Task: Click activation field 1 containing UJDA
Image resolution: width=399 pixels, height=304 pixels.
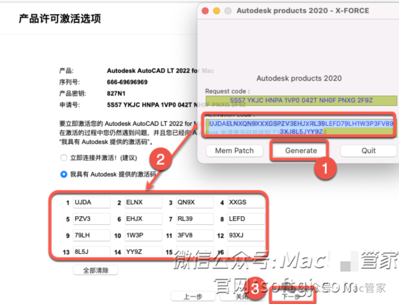Action: pyautogui.click(x=92, y=202)
